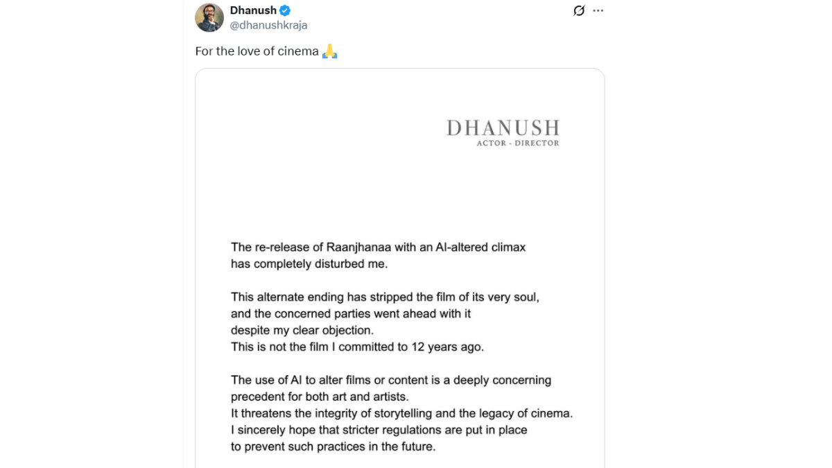Click the blue verified badge next to Dhanush
Viewport: 832px width, 468px height.
click(x=285, y=10)
